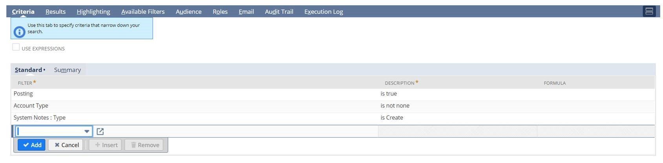Expand the filter field dropdown arrow
This screenshot has width=663, height=163.
(87, 131)
